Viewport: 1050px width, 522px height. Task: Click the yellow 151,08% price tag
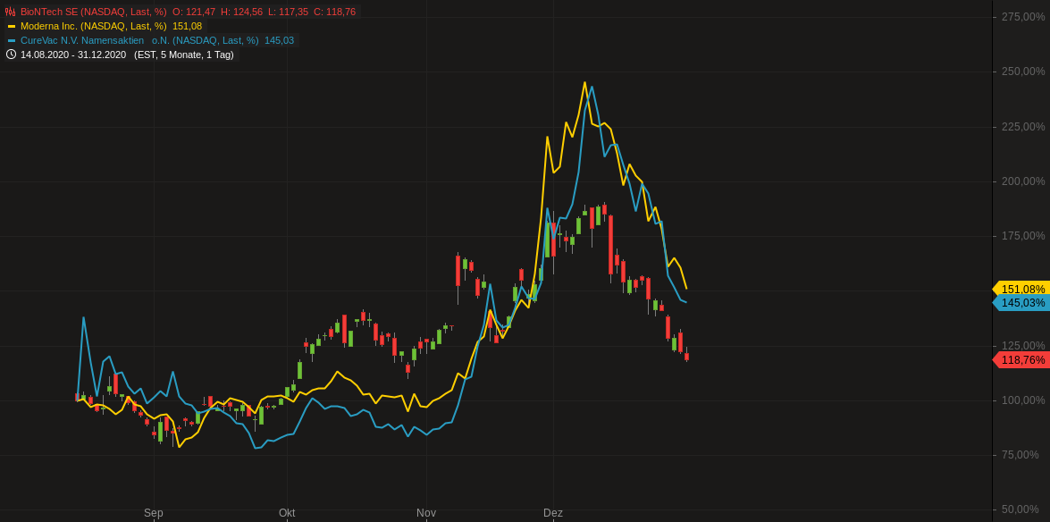click(x=1021, y=289)
